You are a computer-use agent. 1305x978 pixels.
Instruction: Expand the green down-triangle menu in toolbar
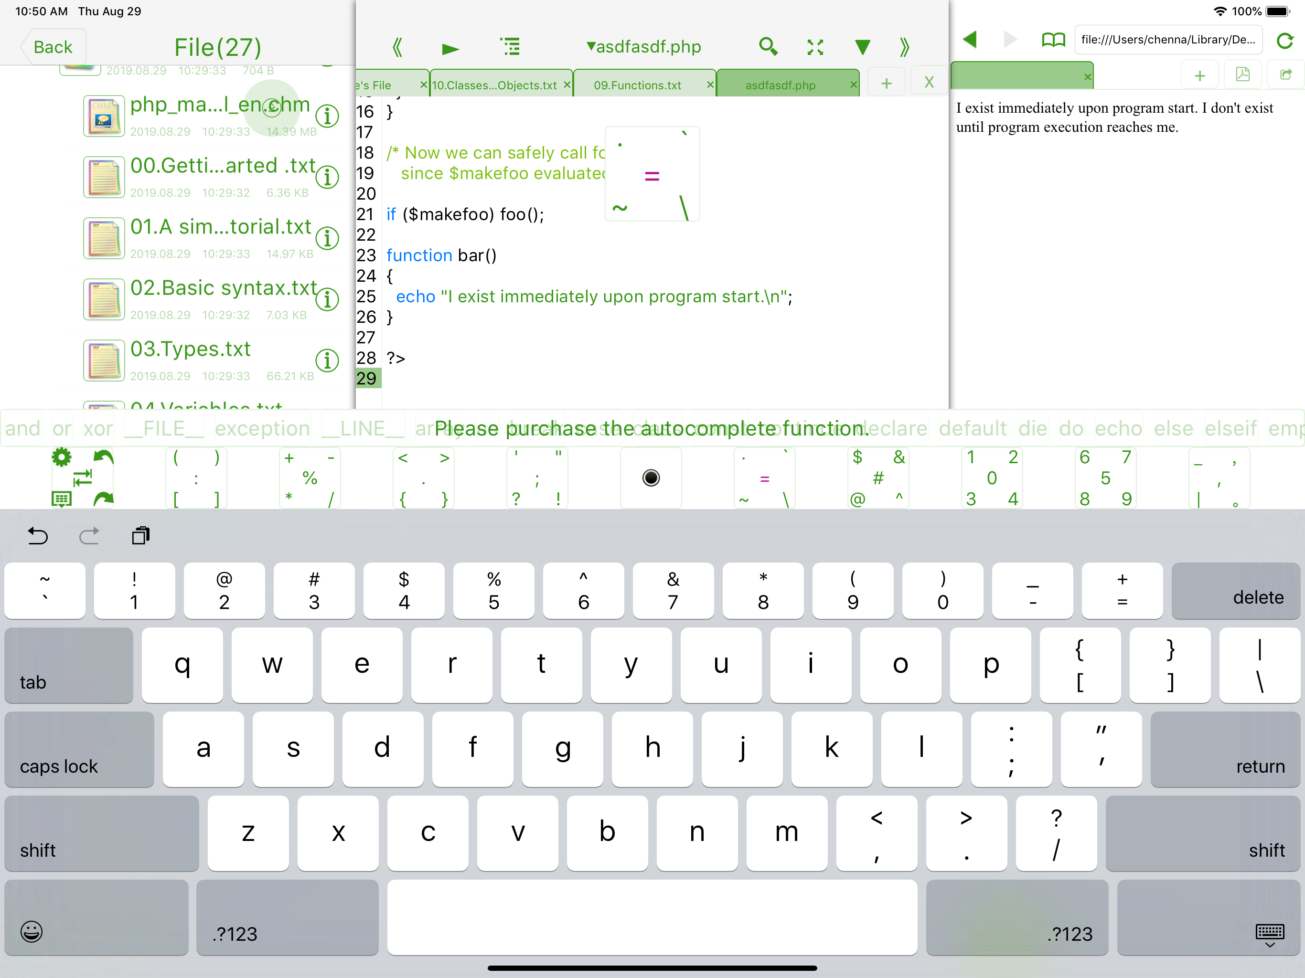click(862, 47)
